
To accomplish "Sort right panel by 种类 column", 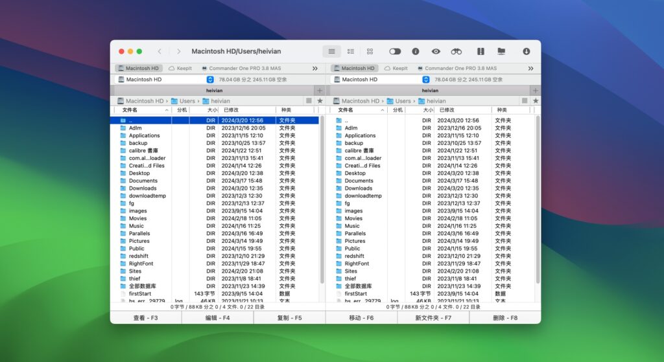I will point(511,110).
